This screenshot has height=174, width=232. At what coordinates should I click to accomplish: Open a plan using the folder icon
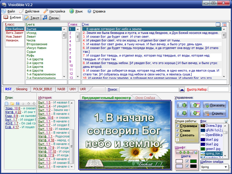click(12, 103)
